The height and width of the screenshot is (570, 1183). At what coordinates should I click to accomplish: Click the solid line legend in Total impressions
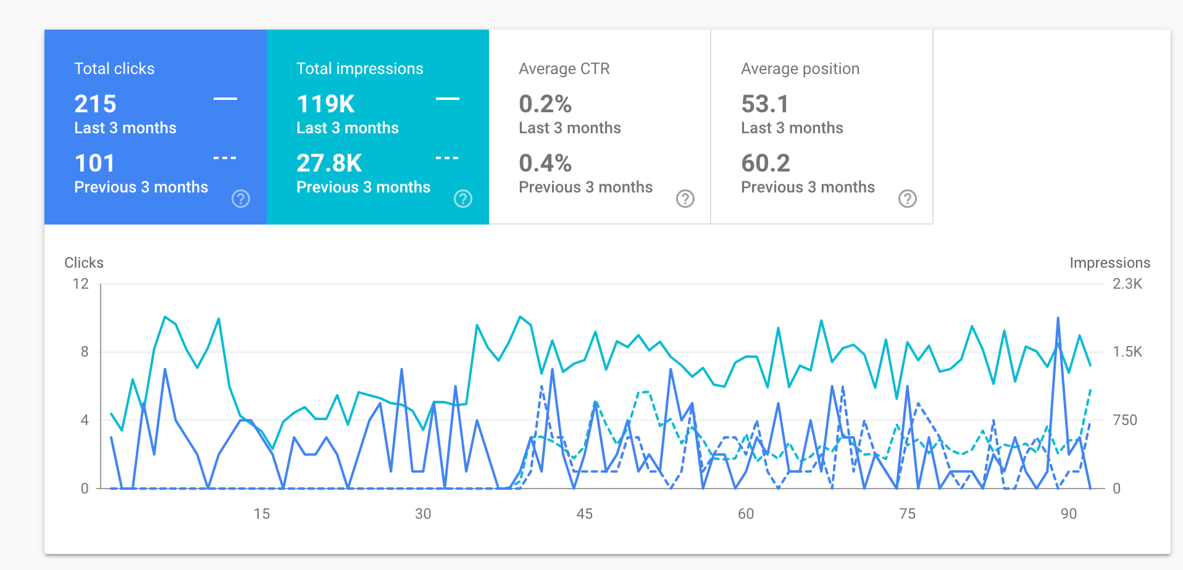(x=448, y=99)
